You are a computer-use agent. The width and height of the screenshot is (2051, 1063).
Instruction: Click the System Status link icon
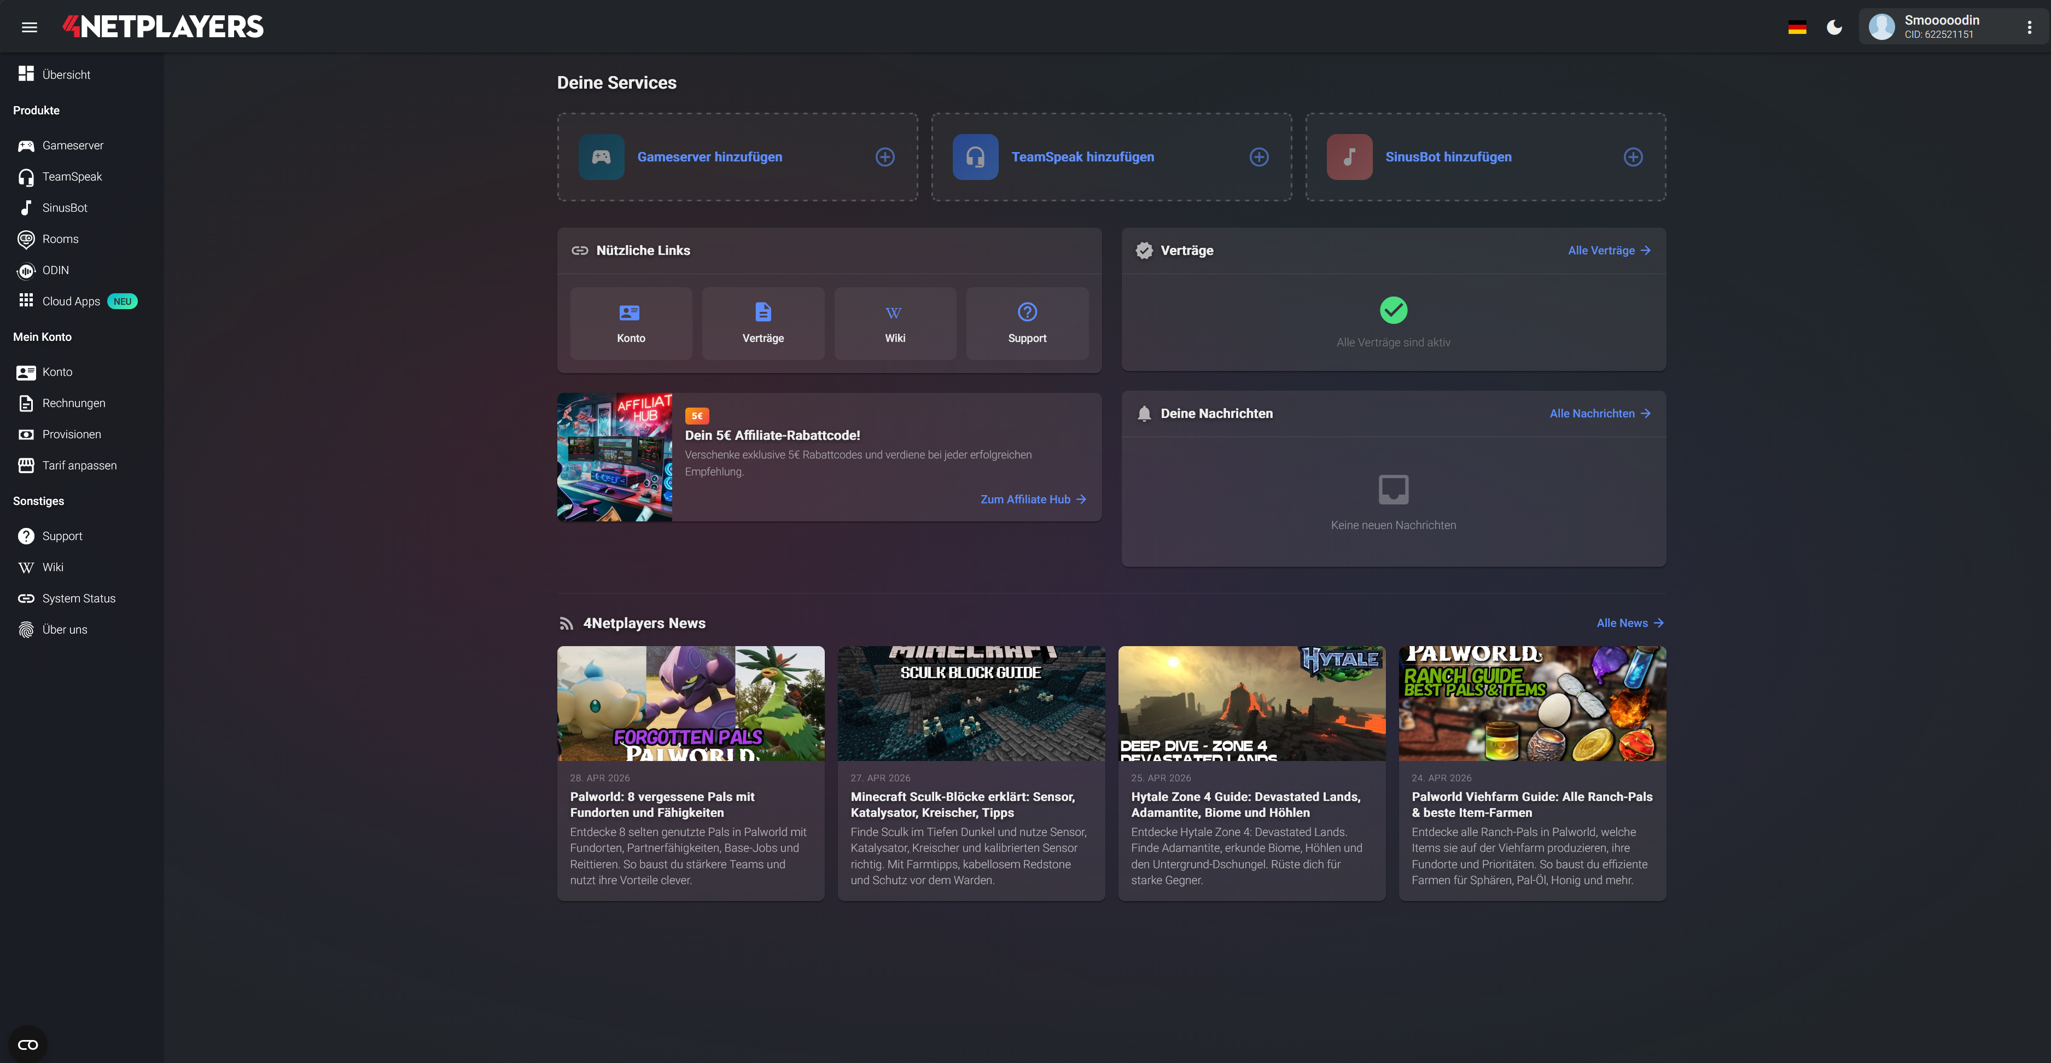pos(26,598)
